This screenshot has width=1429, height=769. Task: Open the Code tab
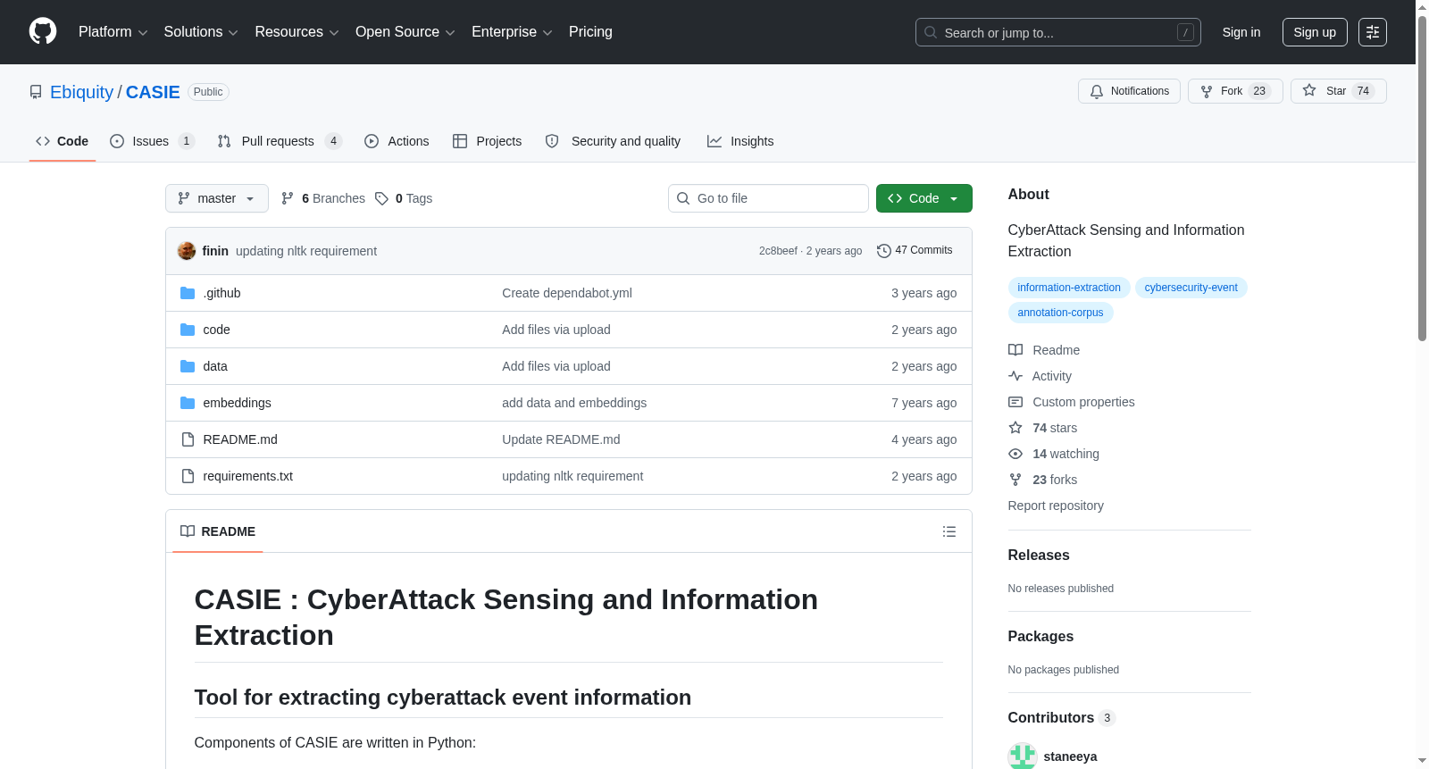click(x=63, y=141)
